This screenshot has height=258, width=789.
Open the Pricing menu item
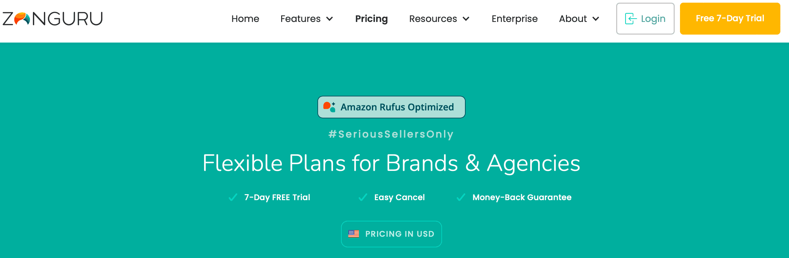tap(371, 19)
